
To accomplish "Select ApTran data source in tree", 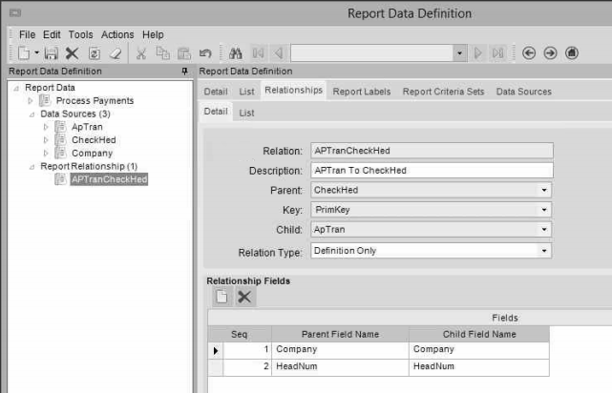I will 87,127.
